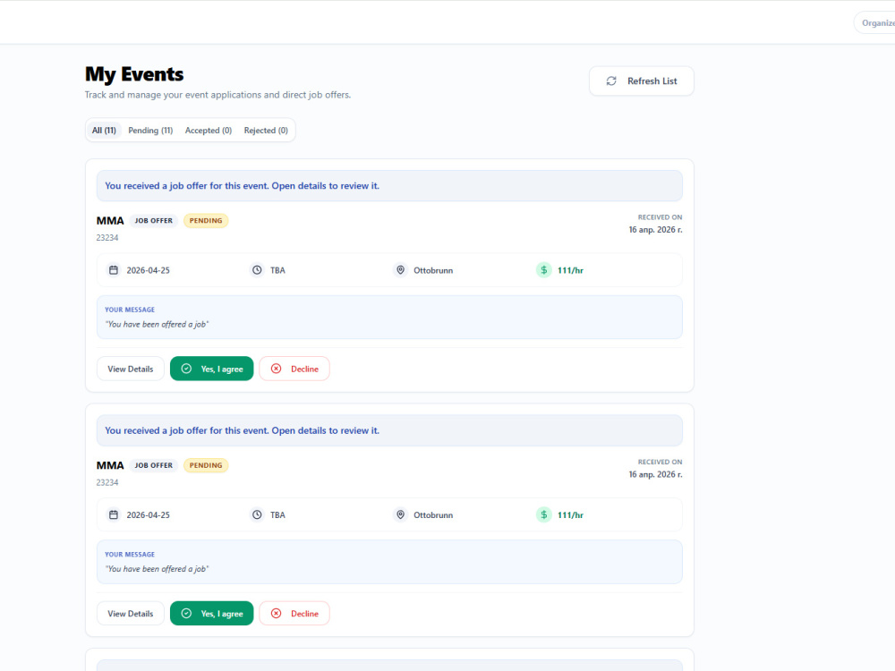The height and width of the screenshot is (671, 895).
Task: Click the 111/hr rate in the second card
Action: click(x=570, y=515)
